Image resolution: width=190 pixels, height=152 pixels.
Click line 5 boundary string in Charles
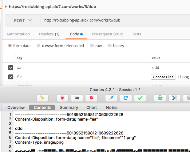click(x=69, y=133)
